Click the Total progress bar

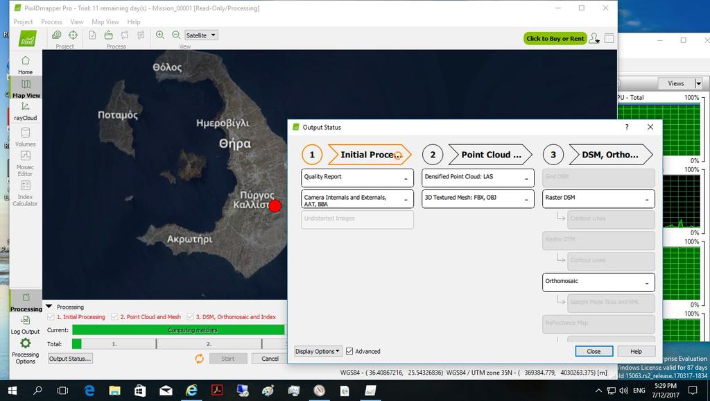(x=179, y=344)
